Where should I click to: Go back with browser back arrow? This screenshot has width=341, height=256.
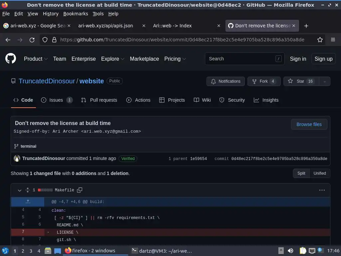coord(8,40)
